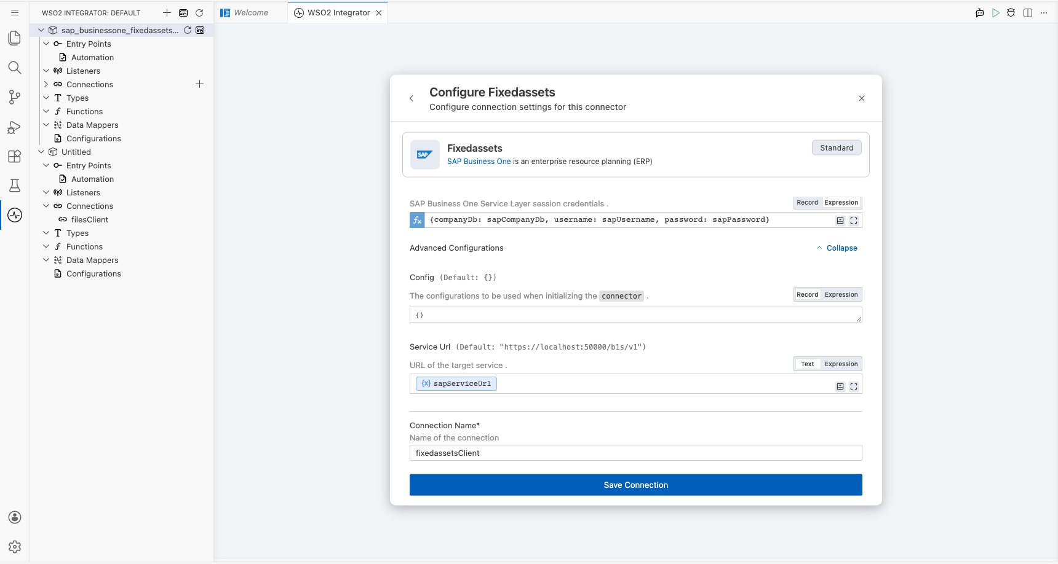Click the plus icon in WSO2 Integrator header
The height and width of the screenshot is (564, 1058).
(167, 13)
